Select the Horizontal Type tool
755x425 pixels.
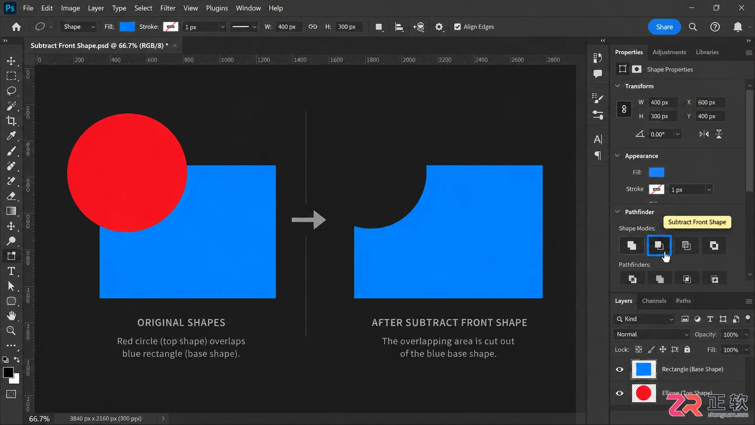[11, 271]
